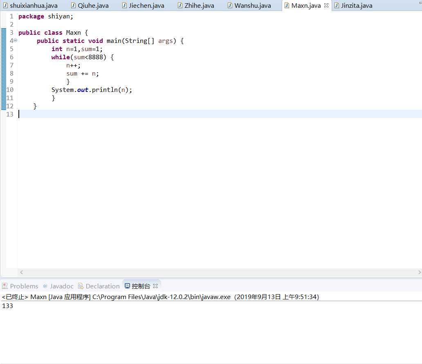This screenshot has height=364, width=422.
Task: Select the 控制台 console tab
Action: click(x=141, y=286)
